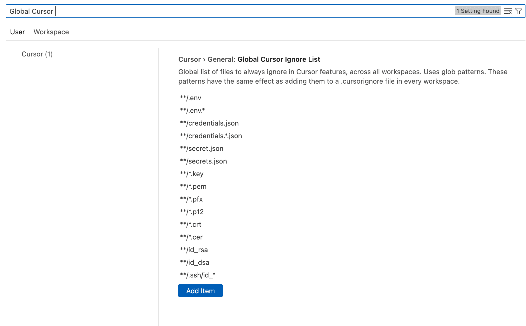526x326 pixels.
Task: Click the '1 Setting Found' badge
Action: pos(478,11)
